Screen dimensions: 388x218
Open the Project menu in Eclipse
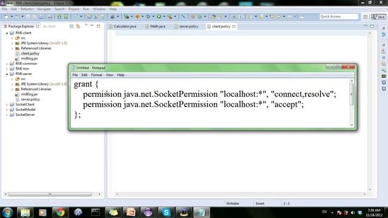pyautogui.click(x=73, y=9)
